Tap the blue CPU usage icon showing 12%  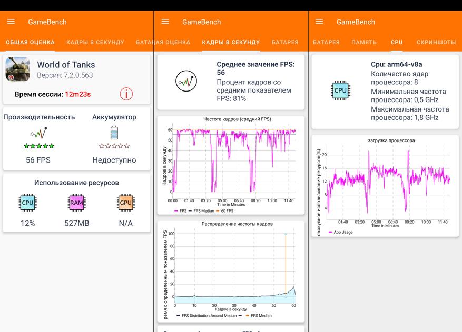click(27, 203)
